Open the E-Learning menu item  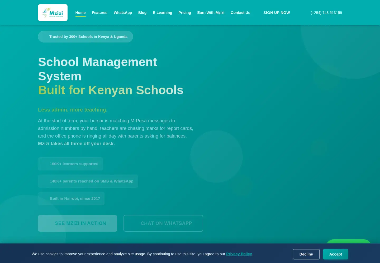(162, 13)
